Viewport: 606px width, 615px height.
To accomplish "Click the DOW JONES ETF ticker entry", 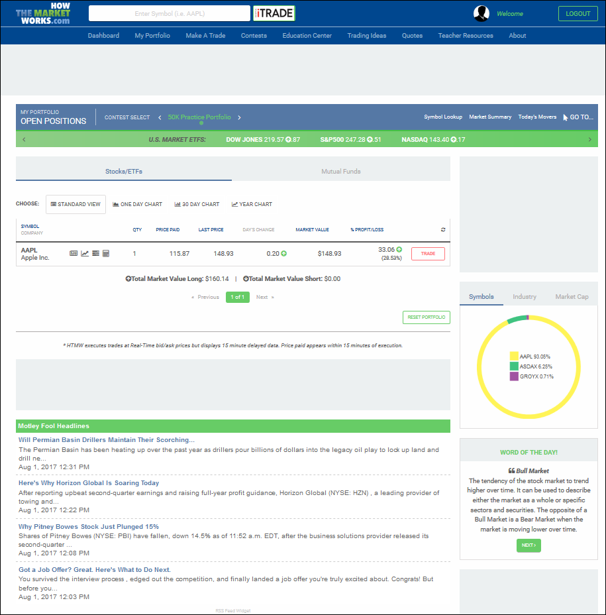I will click(263, 140).
